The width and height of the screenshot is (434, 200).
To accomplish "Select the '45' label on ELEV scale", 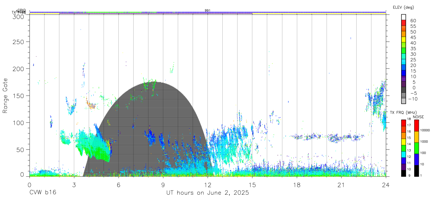I will coord(413,37).
